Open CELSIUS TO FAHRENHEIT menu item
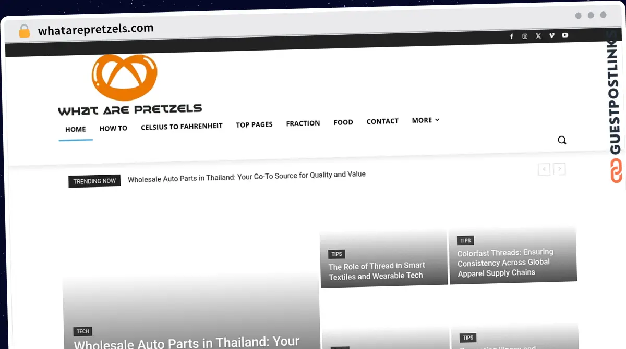This screenshot has width=626, height=349. 182,126
